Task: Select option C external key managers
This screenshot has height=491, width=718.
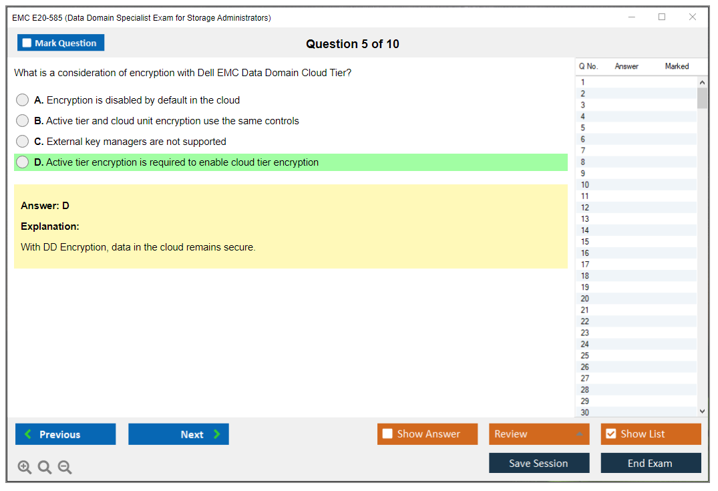Action: pos(23,142)
